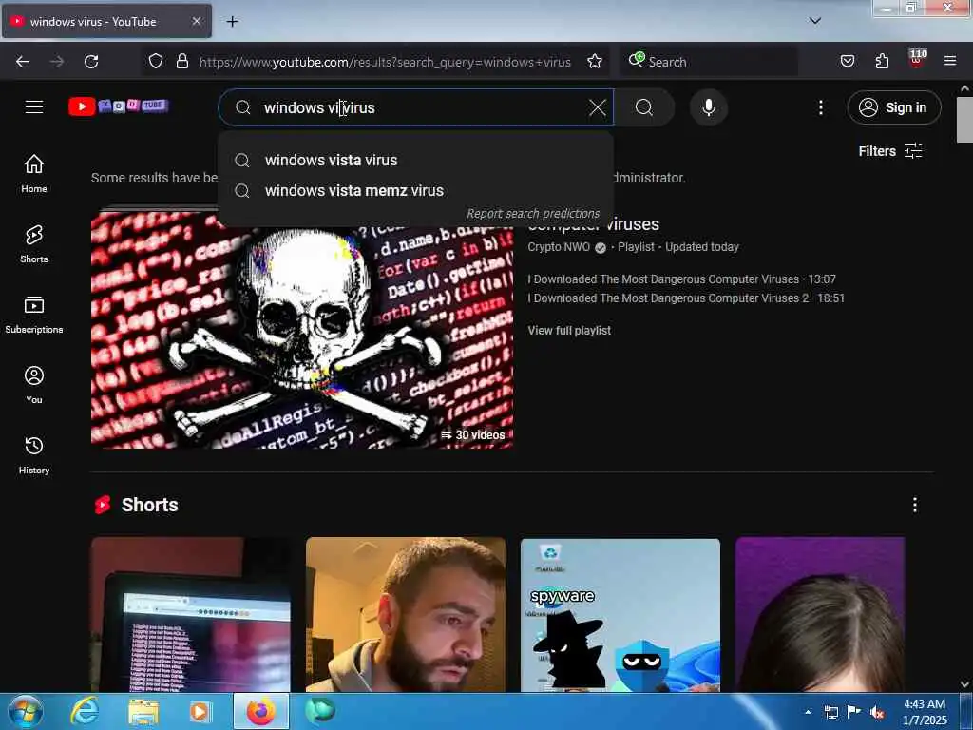Close the windows virus YouTube tab
This screenshot has height=730, width=973.
point(196,21)
